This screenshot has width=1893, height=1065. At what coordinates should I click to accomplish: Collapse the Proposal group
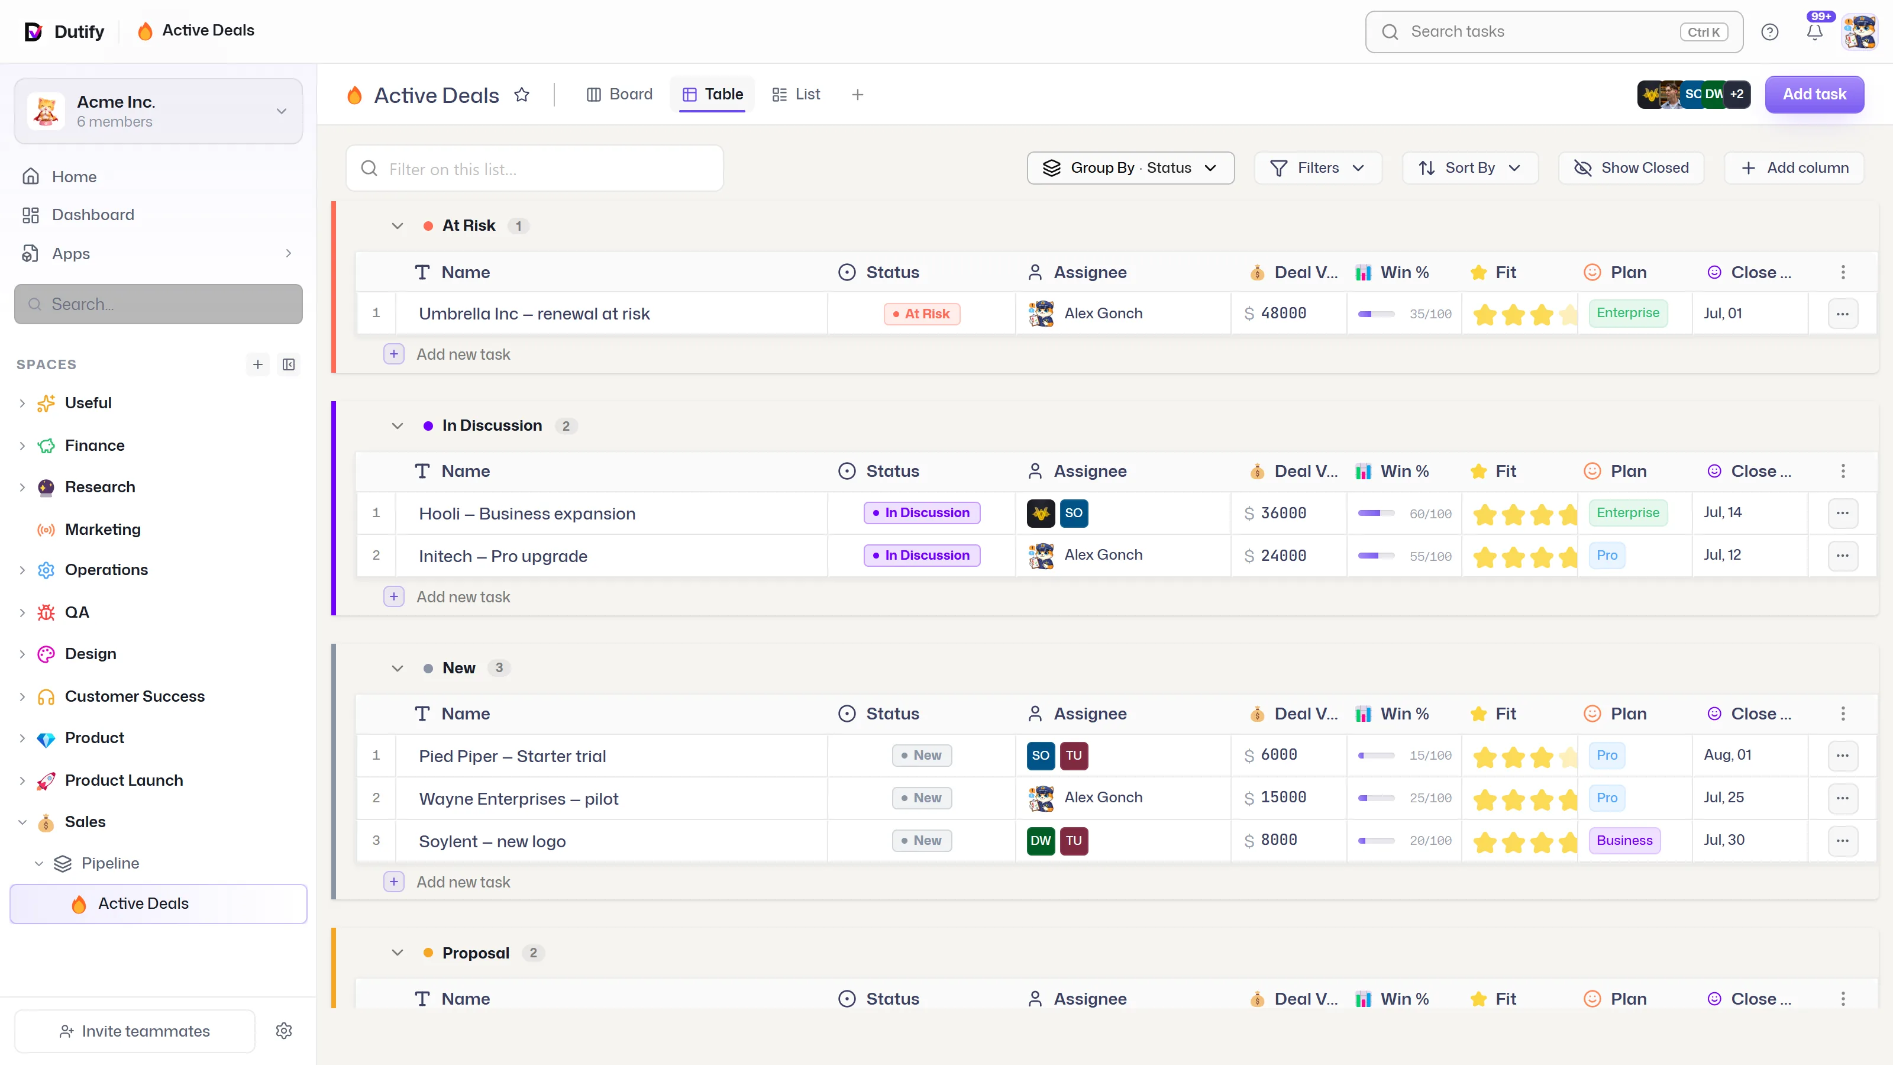398,953
